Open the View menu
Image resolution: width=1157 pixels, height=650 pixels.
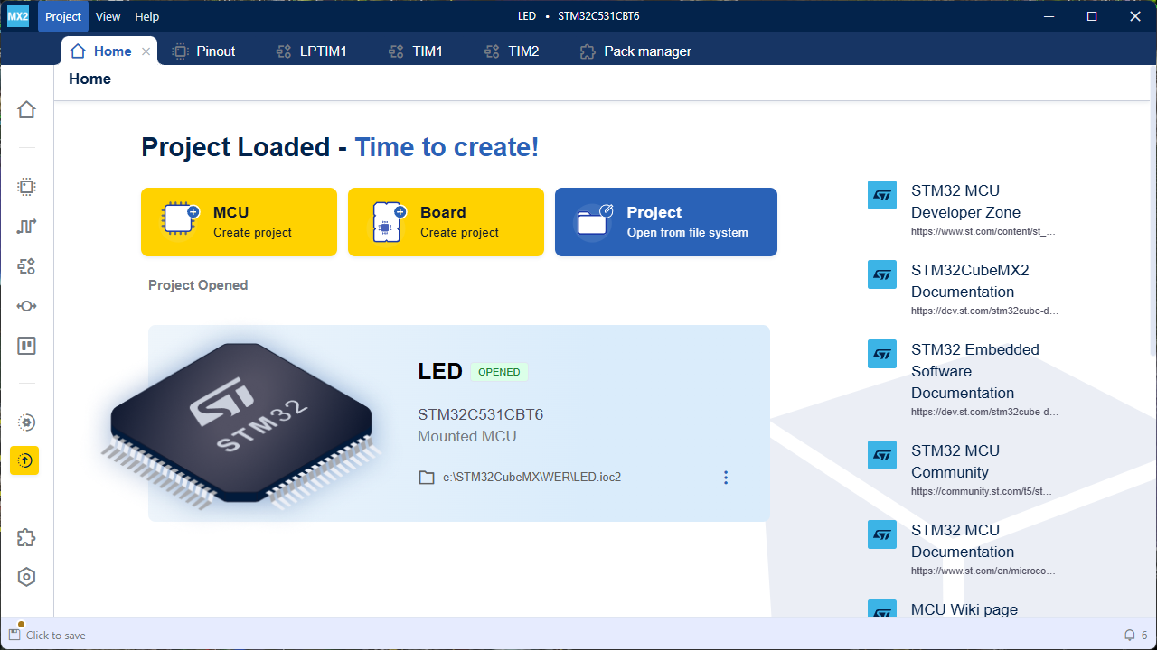point(108,16)
